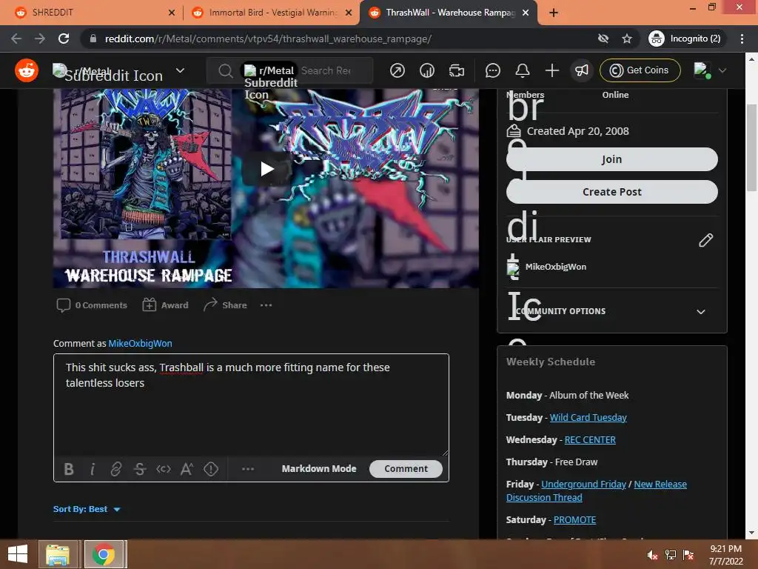Open the Windows Start menu
Screen dimensions: 758x569
tap(18, 554)
